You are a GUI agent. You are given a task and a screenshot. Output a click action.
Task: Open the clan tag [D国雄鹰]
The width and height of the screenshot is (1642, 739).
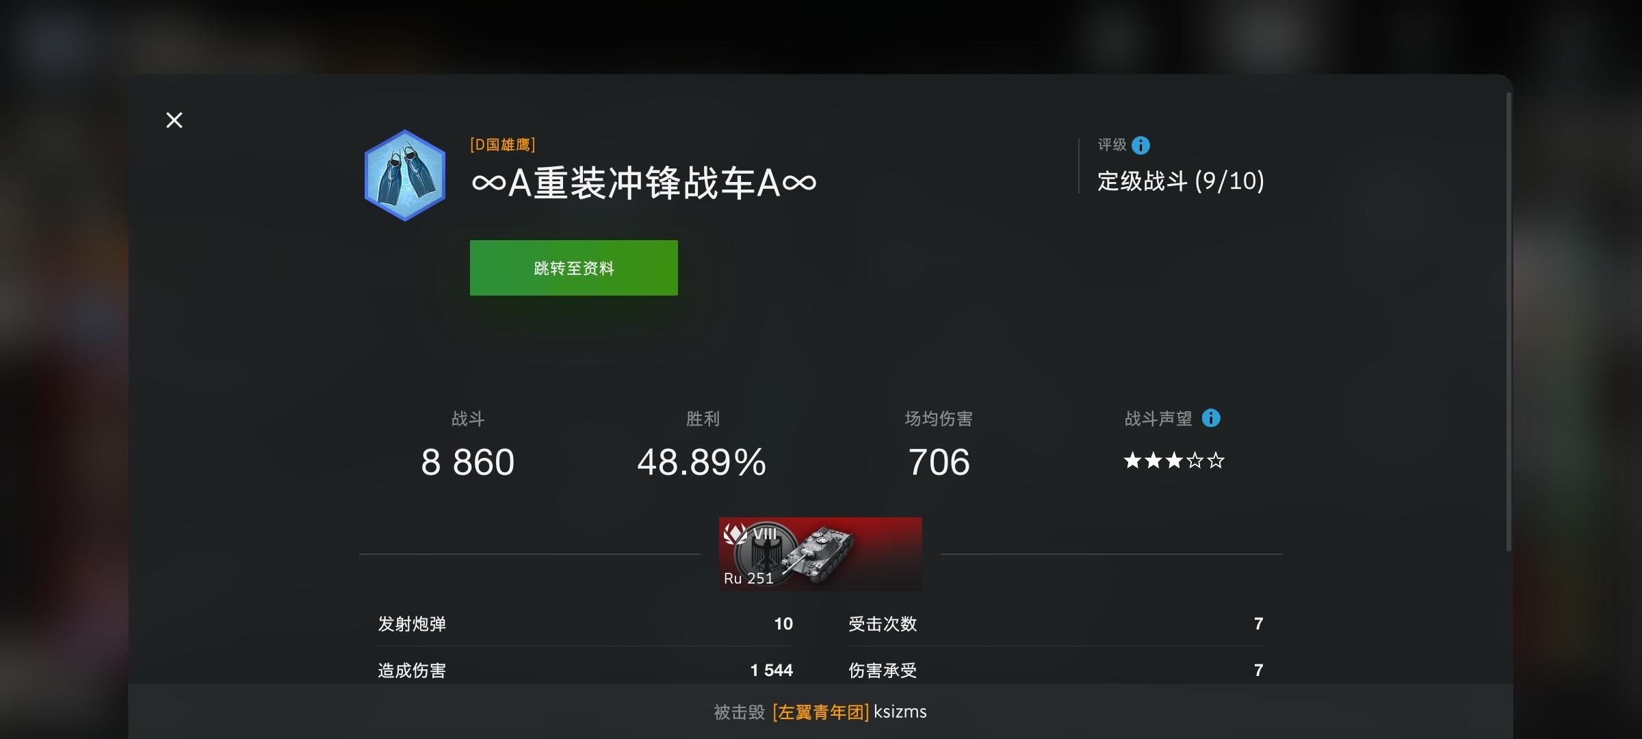click(x=503, y=144)
